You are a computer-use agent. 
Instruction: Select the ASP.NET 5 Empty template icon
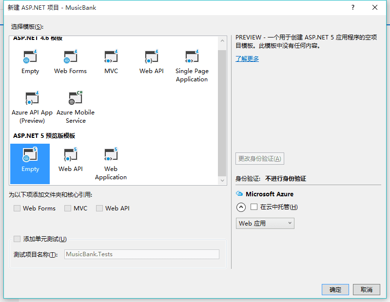point(30,154)
